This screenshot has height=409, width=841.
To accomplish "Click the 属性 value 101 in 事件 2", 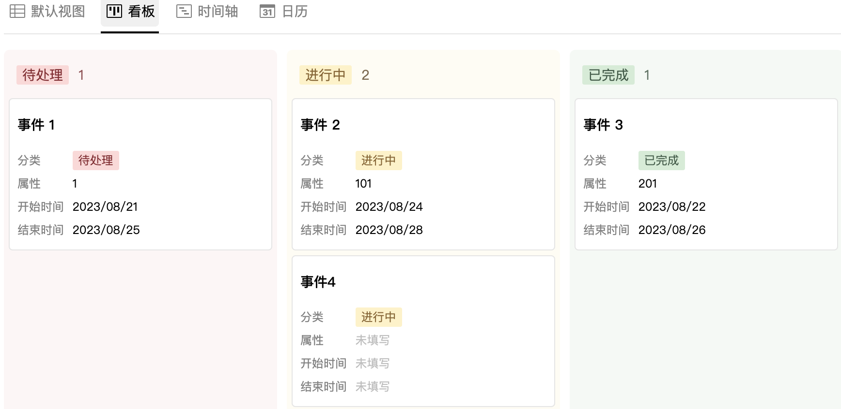I will [x=363, y=184].
